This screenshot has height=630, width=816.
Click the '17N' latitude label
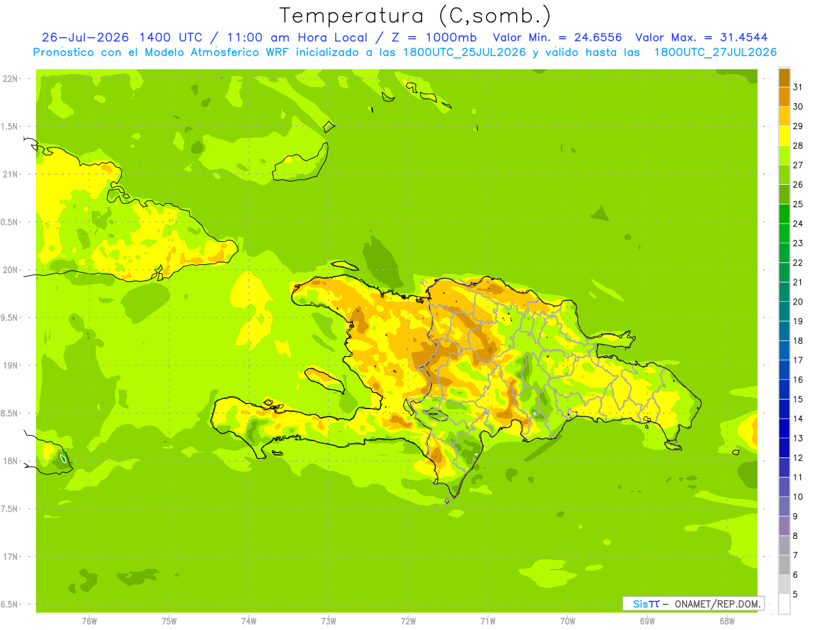click(11, 557)
